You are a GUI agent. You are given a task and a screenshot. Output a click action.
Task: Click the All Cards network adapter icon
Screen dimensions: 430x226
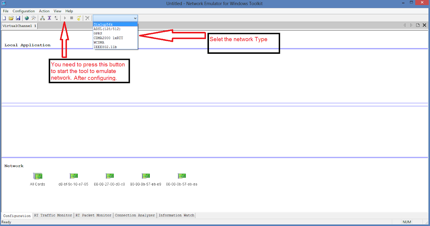37,176
